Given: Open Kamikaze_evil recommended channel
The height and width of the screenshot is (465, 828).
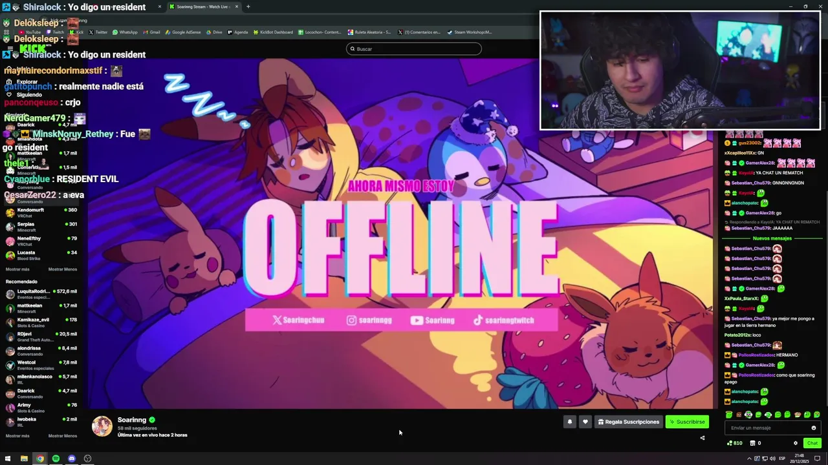Looking at the screenshot, I should click(x=41, y=322).
